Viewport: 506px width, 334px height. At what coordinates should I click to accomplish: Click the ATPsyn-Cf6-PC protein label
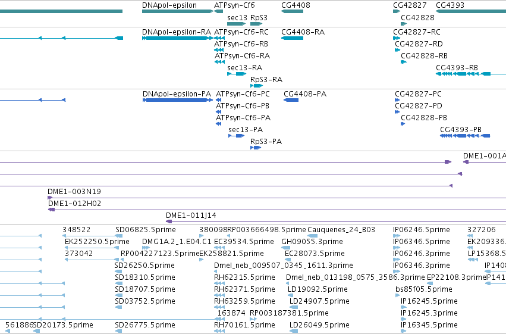(x=243, y=94)
